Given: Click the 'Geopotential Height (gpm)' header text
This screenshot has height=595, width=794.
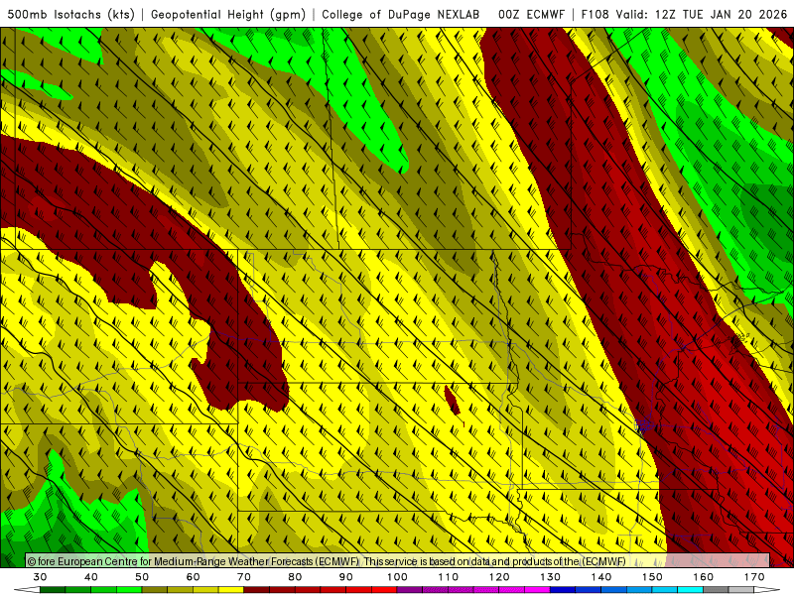Looking at the screenshot, I should (228, 14).
